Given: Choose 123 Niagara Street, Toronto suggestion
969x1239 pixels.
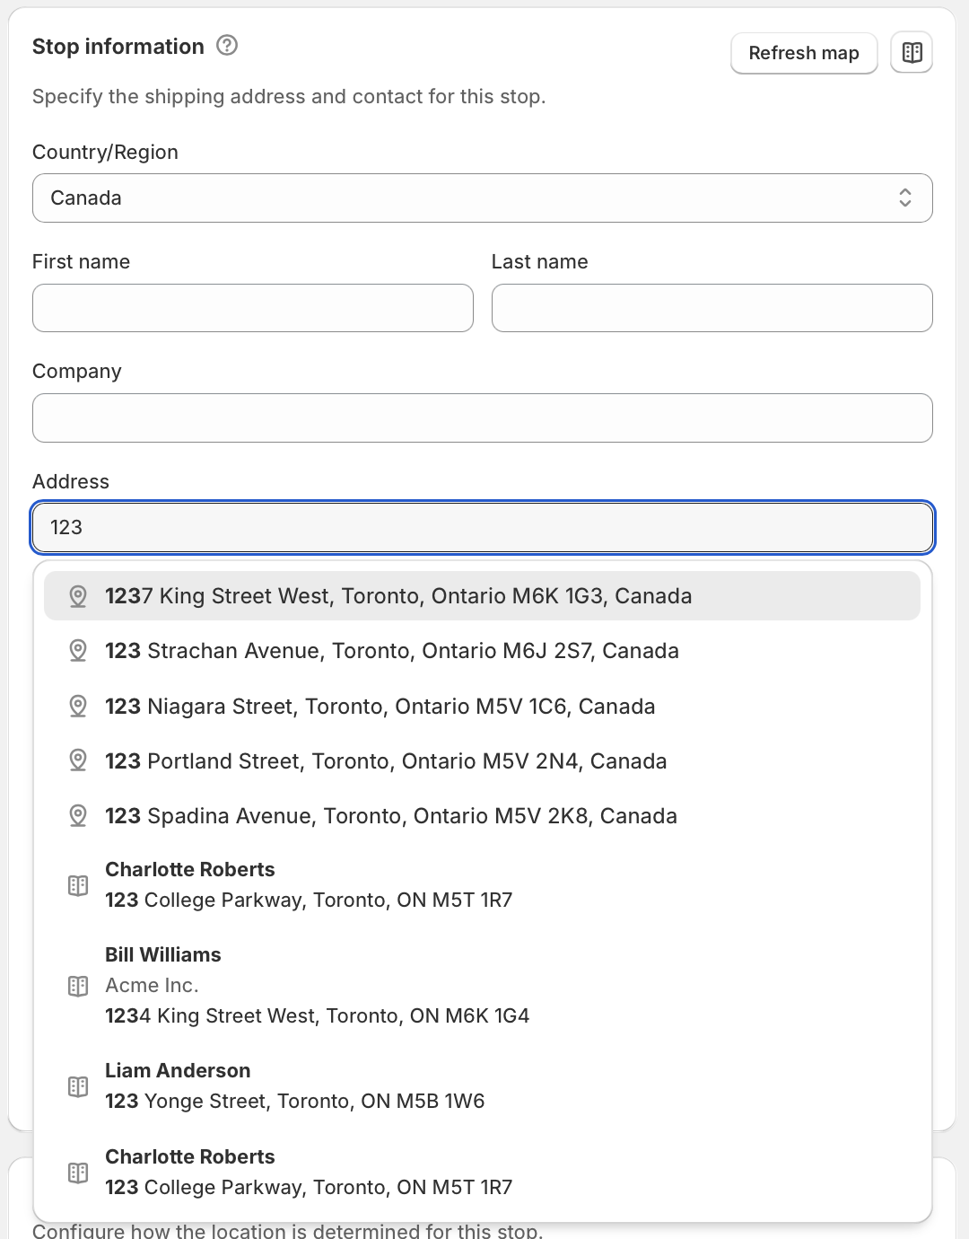Looking at the screenshot, I should (x=483, y=707).
